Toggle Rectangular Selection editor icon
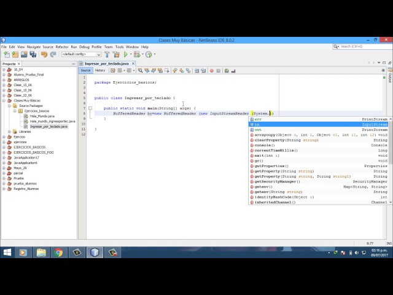This screenshot has height=295, width=393. 166,71
